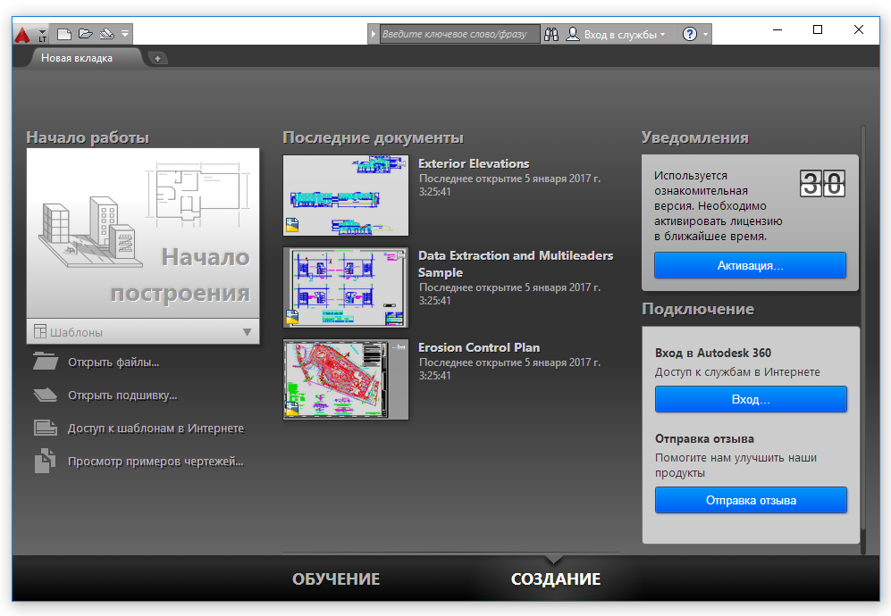Pin the Data Extraction and Multileaders document

(401, 255)
